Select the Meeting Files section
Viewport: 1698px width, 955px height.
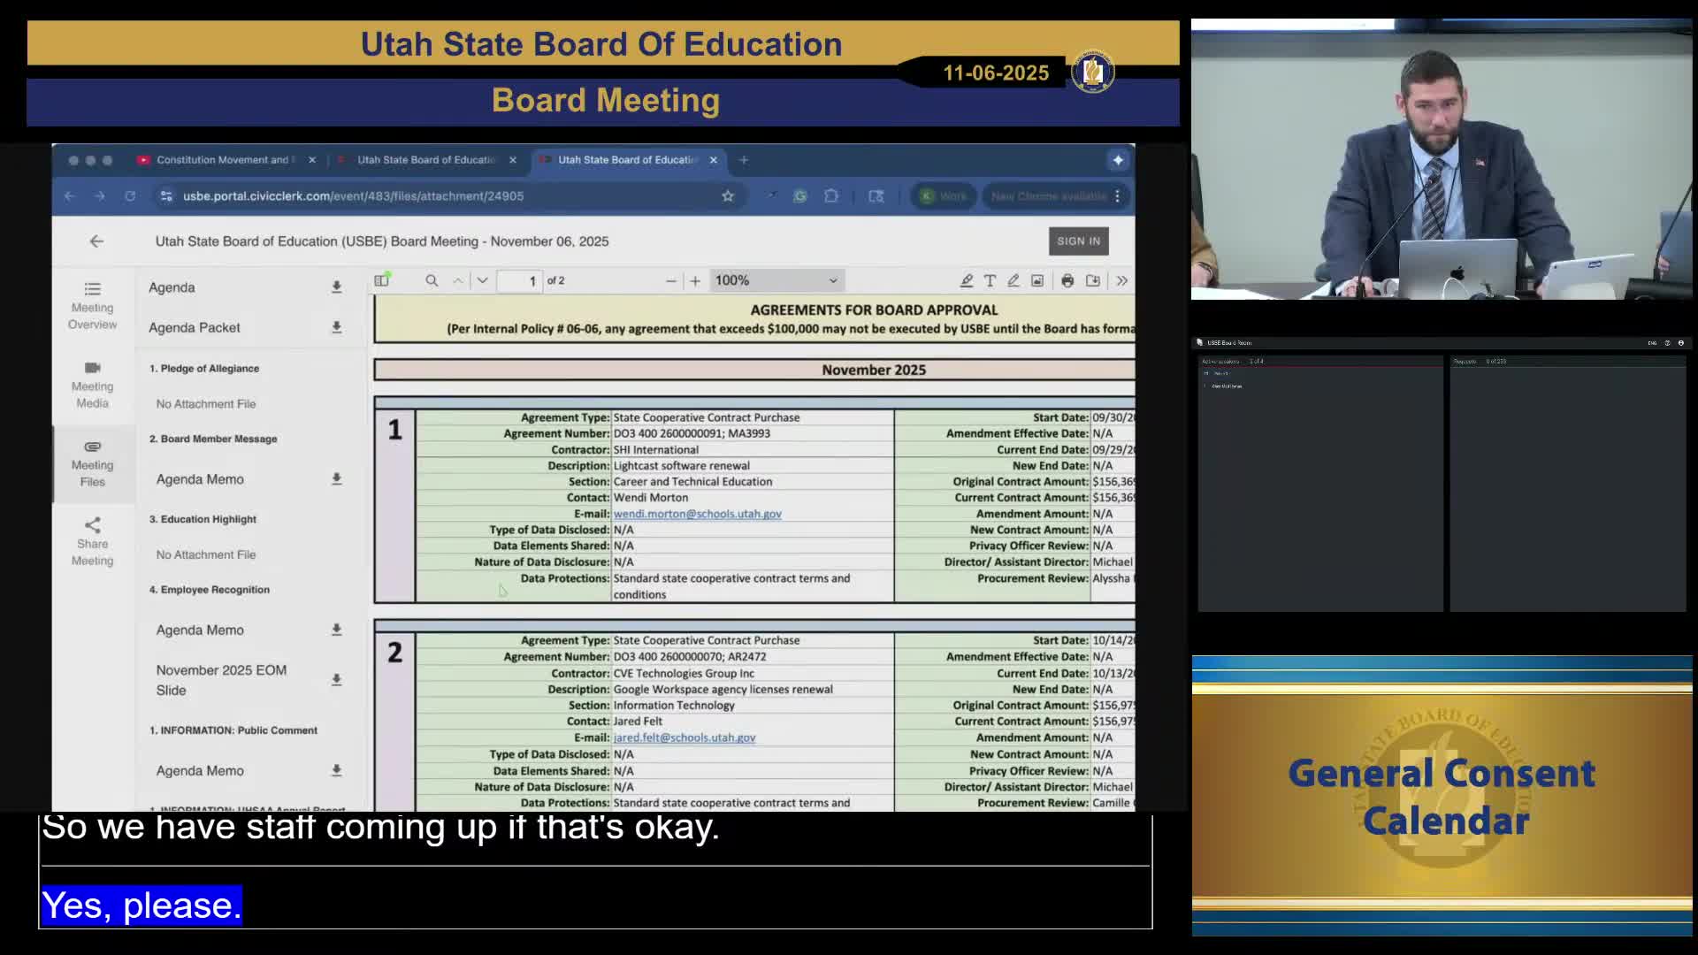92,463
